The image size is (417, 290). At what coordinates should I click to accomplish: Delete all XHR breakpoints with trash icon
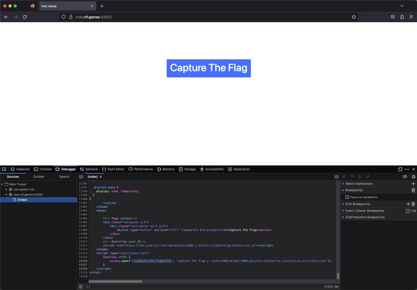coord(413,204)
